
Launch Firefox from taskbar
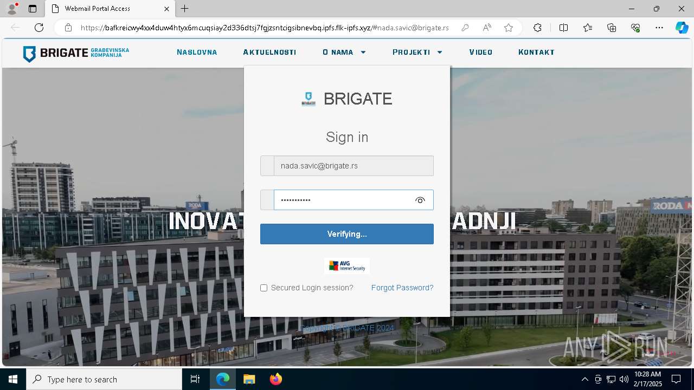tap(275, 379)
